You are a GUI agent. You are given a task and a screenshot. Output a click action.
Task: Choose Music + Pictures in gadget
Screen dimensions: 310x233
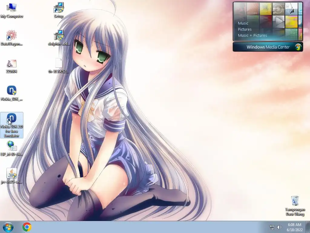pos(252,35)
